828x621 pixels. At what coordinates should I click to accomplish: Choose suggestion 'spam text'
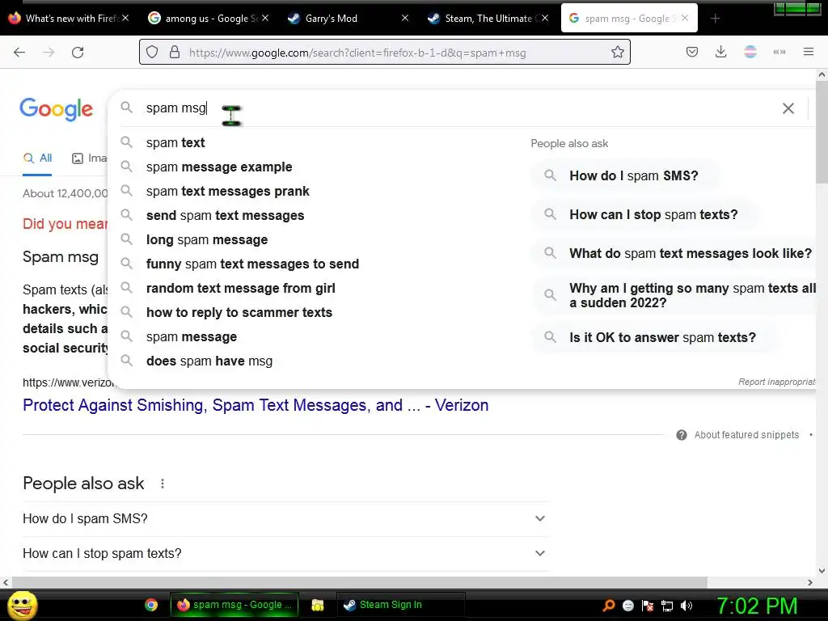tap(317, 142)
